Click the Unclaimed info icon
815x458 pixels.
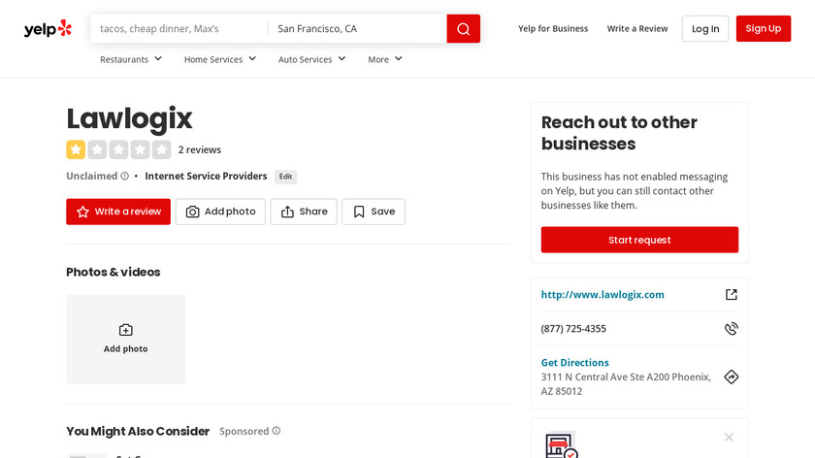125,177
